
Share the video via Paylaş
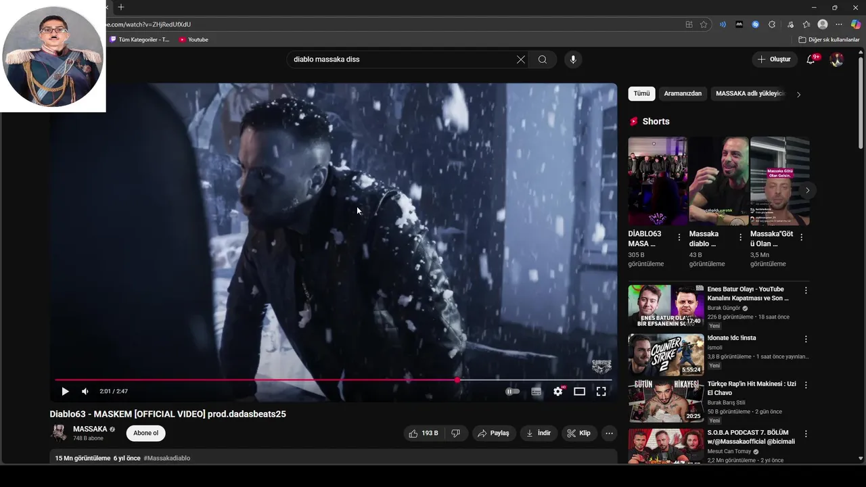pyautogui.click(x=494, y=433)
